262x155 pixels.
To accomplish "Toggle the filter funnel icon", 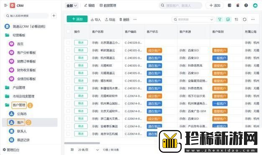I will pos(220,20).
